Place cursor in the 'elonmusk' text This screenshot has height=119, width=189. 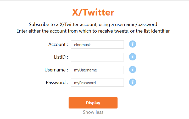click(82, 45)
